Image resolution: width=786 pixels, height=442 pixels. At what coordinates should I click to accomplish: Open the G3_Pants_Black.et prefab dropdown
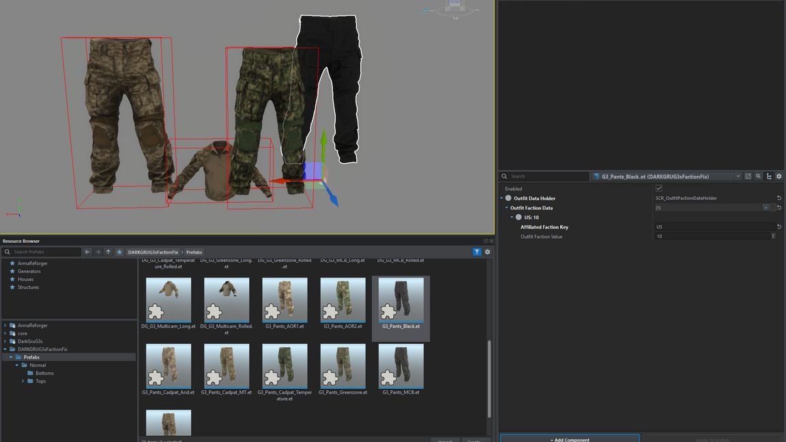pyautogui.click(x=738, y=176)
